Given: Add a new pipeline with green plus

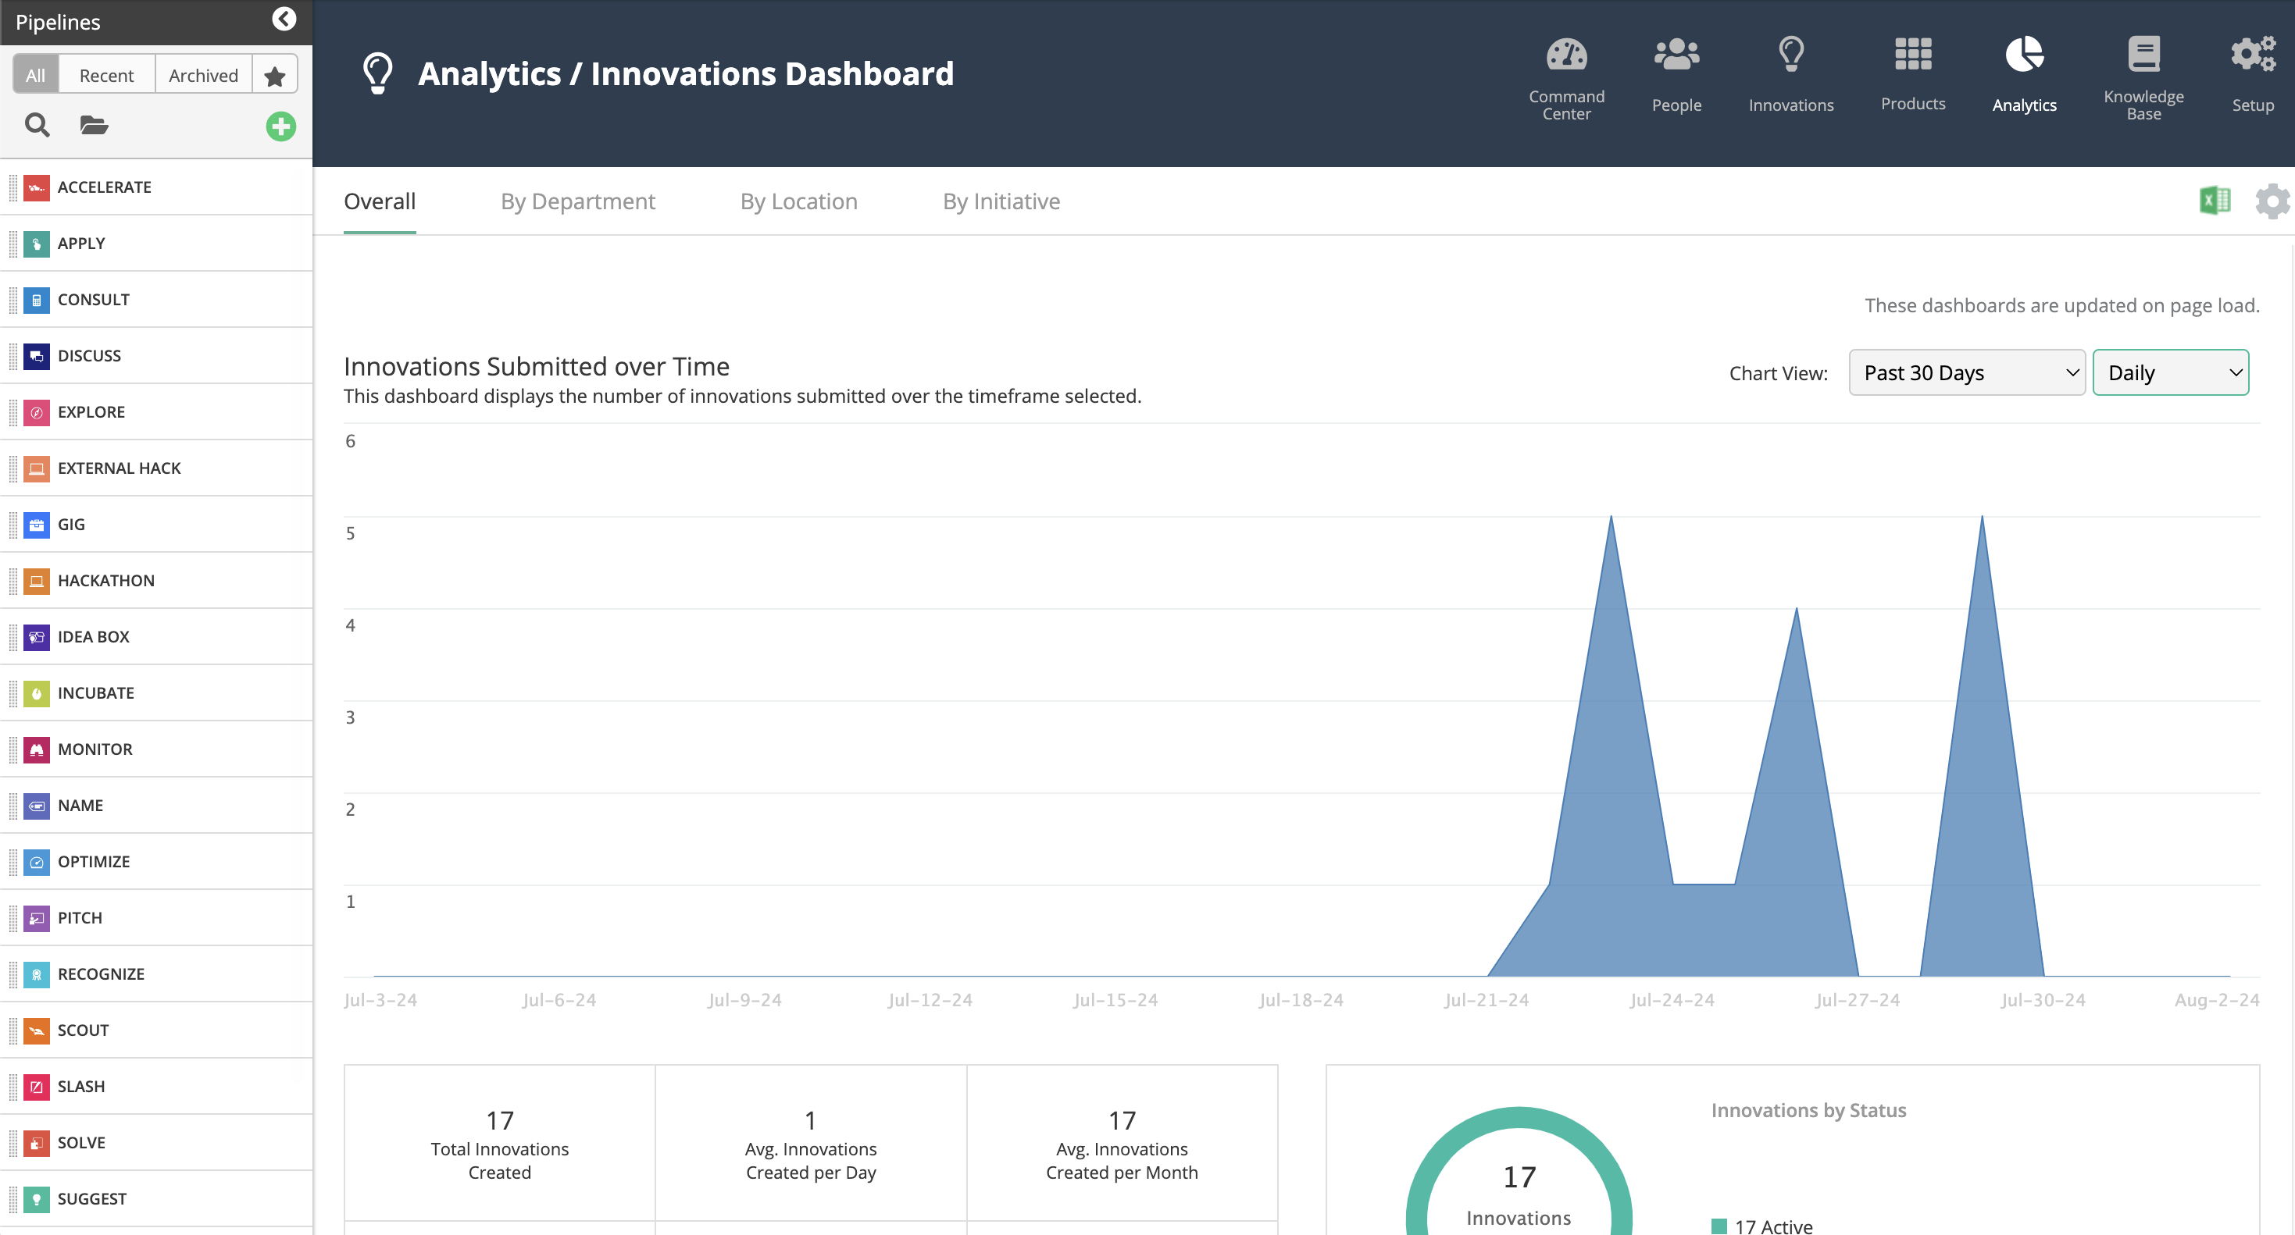Looking at the screenshot, I should click(280, 126).
